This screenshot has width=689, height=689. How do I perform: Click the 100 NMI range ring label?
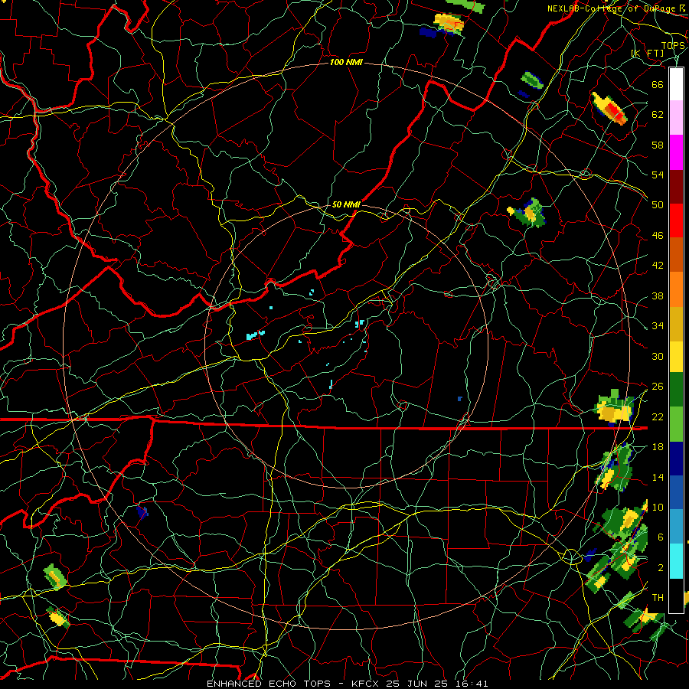pyautogui.click(x=346, y=63)
